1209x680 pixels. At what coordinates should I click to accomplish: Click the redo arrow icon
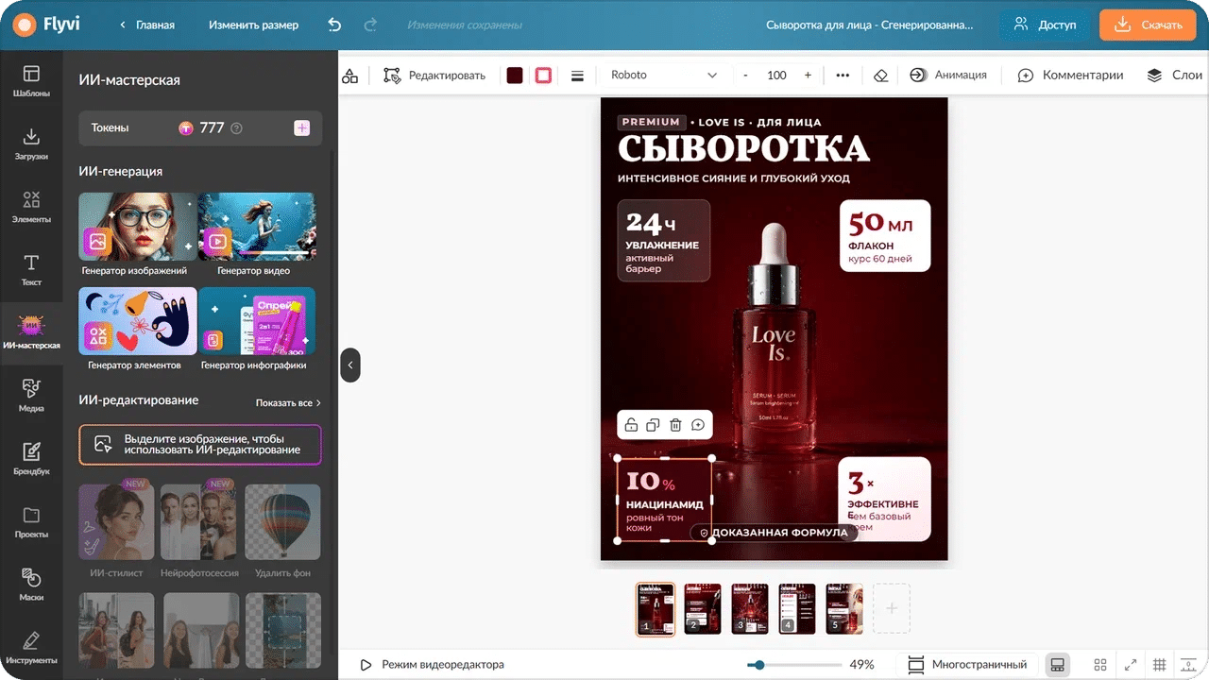pyautogui.click(x=370, y=25)
